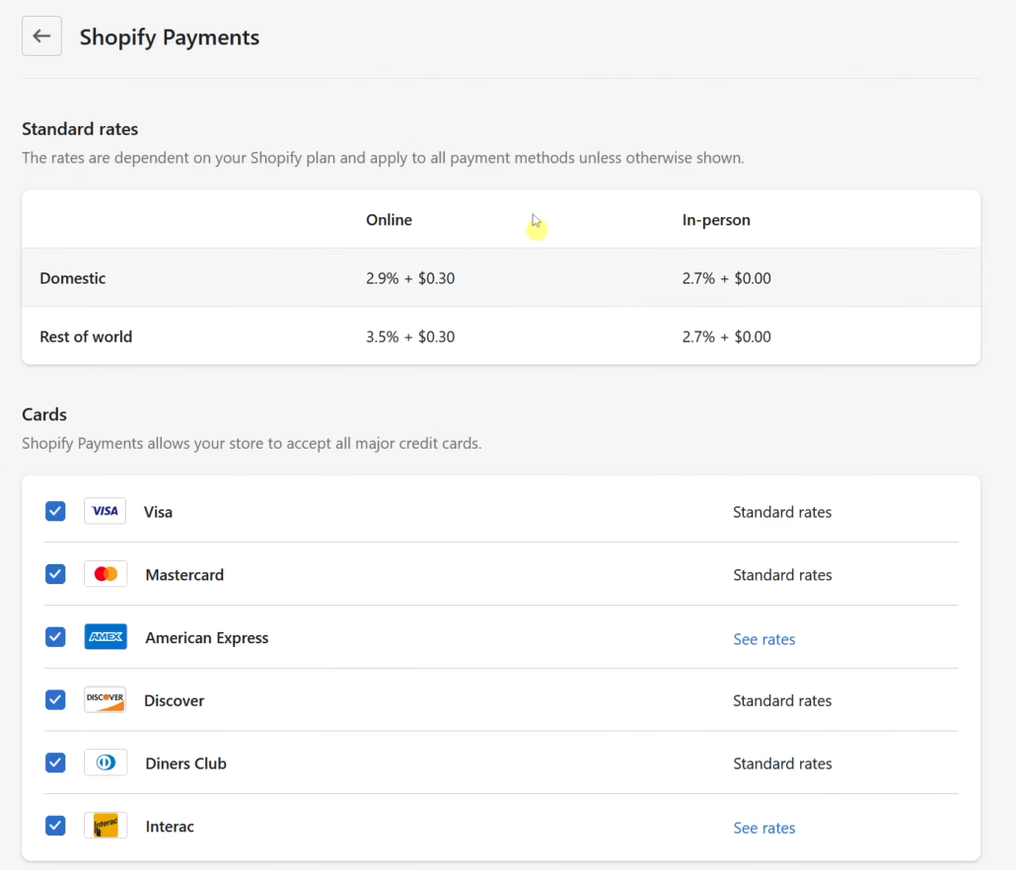Click the 2.9% + $0.30 domestic online rate
Image resolution: width=1016 pixels, height=870 pixels.
coord(410,278)
